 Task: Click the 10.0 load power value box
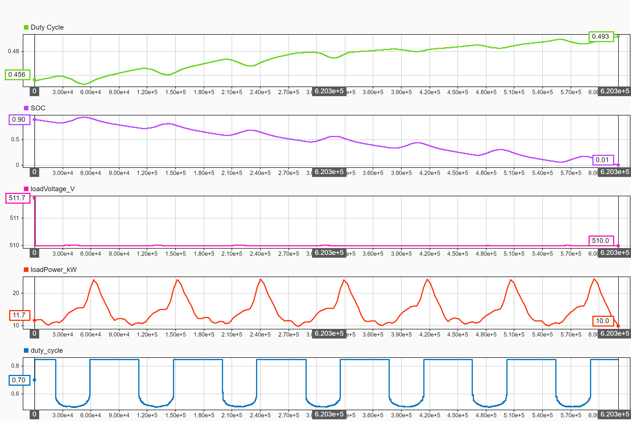tap(603, 321)
